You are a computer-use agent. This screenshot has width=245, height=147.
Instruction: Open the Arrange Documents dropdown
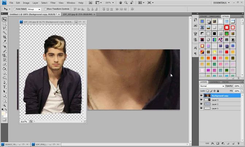[141, 3]
